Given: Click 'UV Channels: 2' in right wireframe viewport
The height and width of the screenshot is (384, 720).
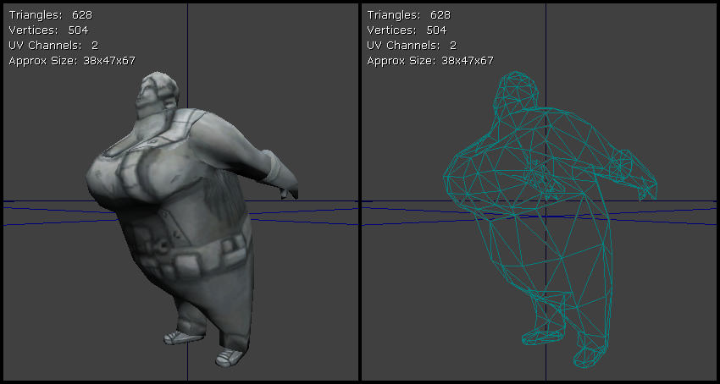Looking at the screenshot, I should point(412,46).
